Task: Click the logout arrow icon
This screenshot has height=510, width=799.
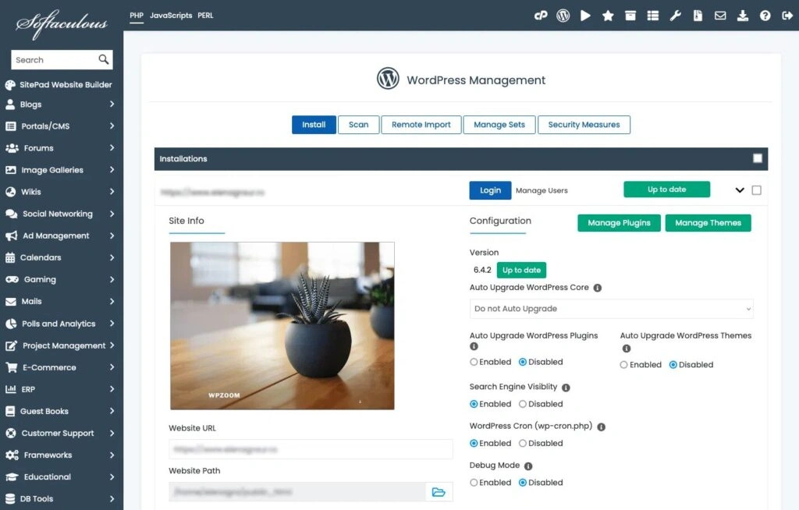Action: 787,16
